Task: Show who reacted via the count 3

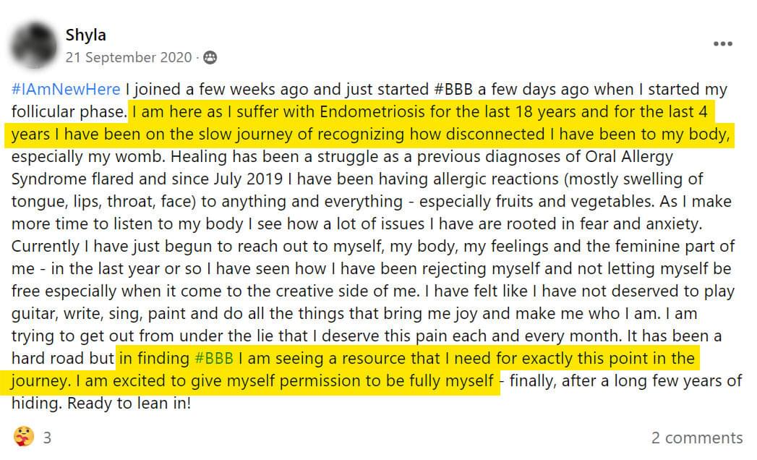Action: (47, 438)
